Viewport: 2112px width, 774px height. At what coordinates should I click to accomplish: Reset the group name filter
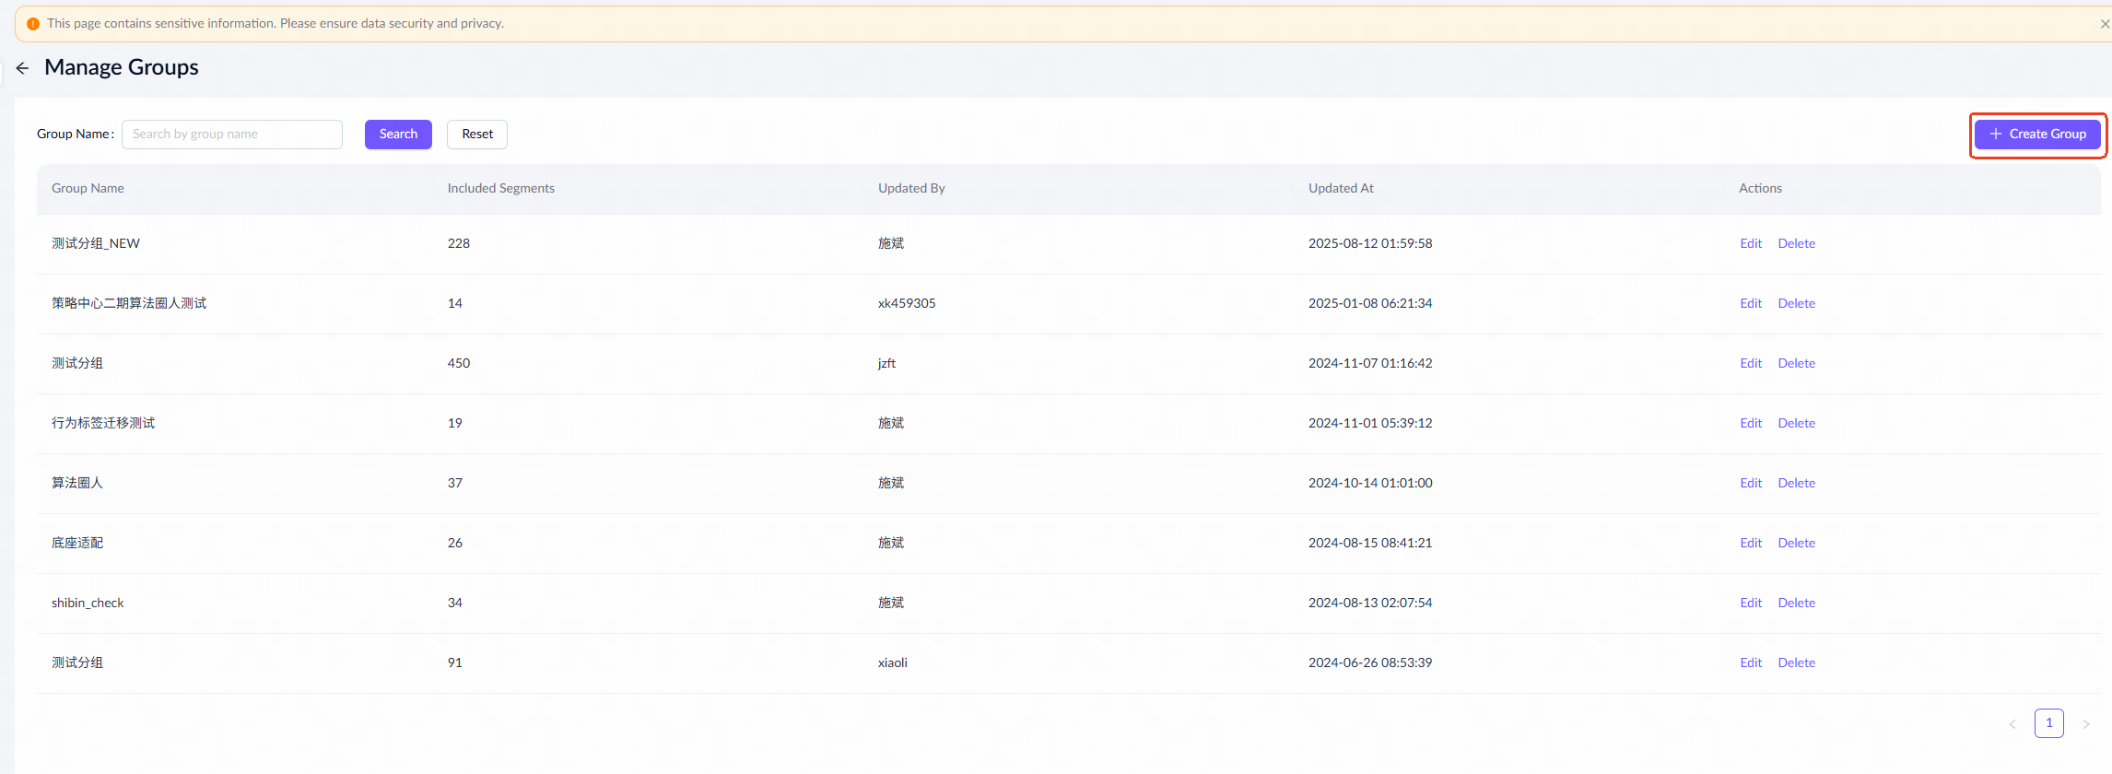tap(476, 135)
